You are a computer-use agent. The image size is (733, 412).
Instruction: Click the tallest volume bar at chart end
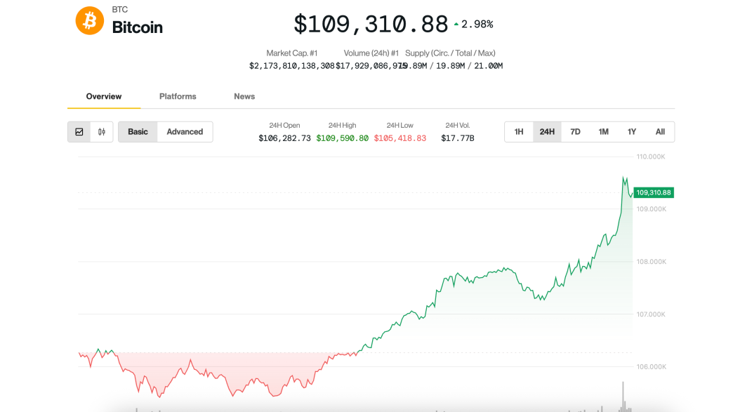pyautogui.click(x=623, y=397)
